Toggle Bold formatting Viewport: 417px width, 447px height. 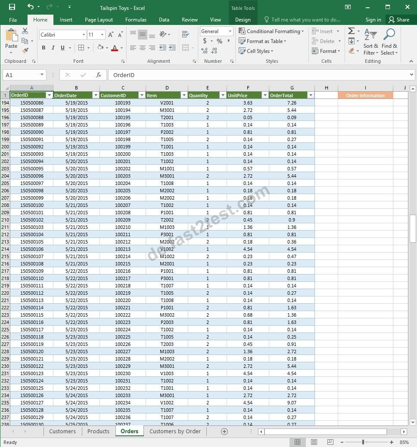click(x=44, y=48)
